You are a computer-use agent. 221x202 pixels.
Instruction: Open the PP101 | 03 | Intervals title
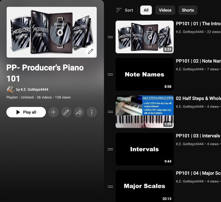pyautogui.click(x=198, y=136)
